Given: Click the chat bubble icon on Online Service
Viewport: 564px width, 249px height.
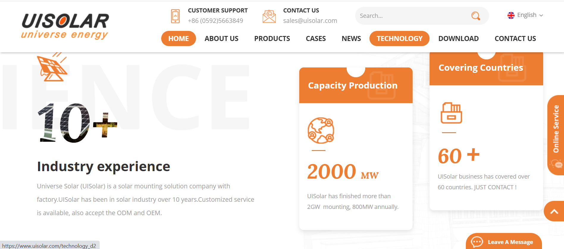Looking at the screenshot, I should point(557,164).
